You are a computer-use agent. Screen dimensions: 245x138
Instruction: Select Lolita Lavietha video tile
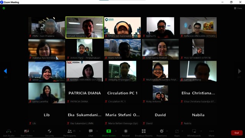click(x=47, y=93)
